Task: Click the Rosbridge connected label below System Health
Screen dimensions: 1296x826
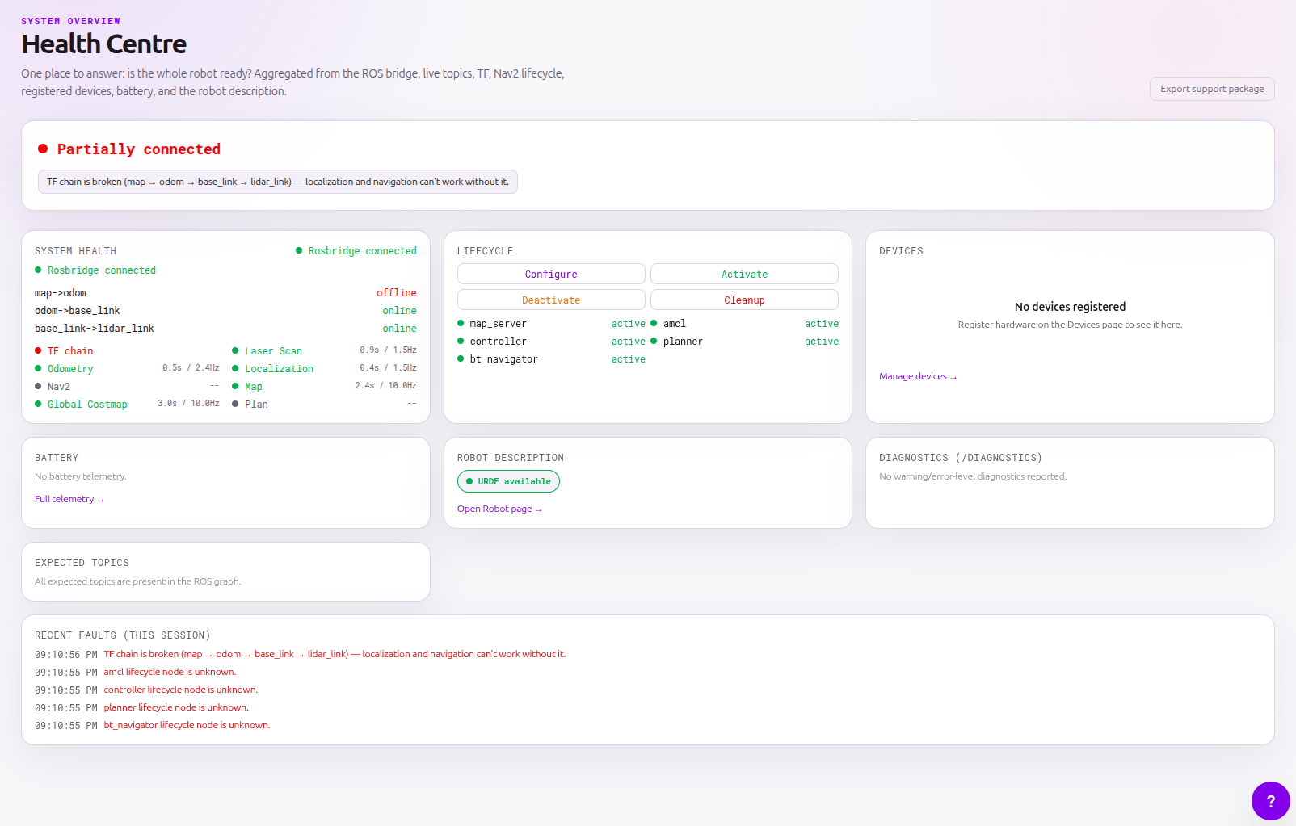Action: click(95, 270)
